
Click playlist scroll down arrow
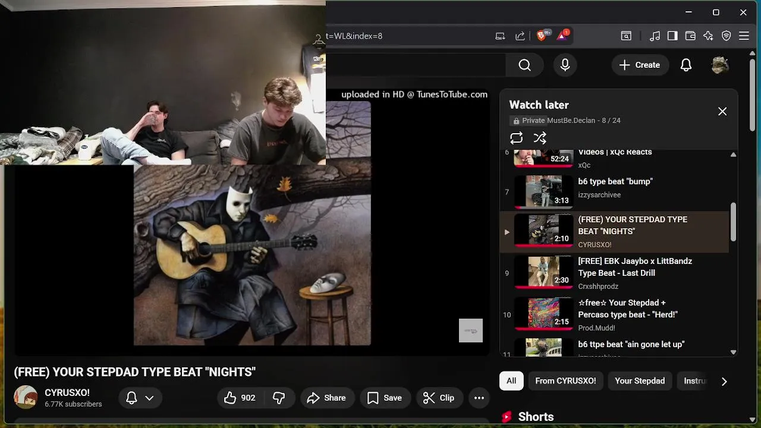[733, 352]
